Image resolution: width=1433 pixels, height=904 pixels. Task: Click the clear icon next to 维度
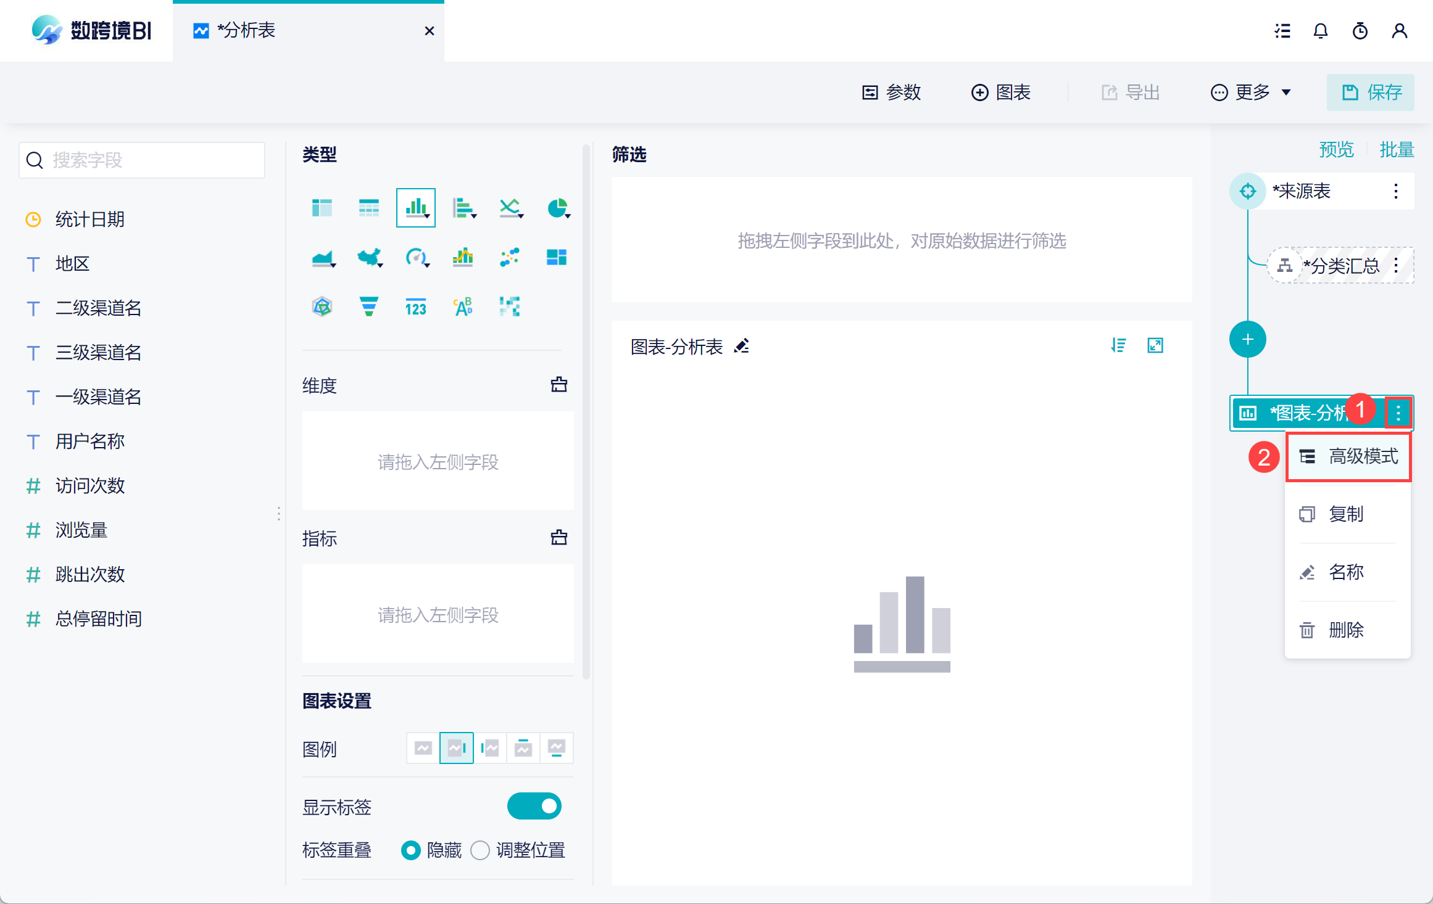point(559,385)
